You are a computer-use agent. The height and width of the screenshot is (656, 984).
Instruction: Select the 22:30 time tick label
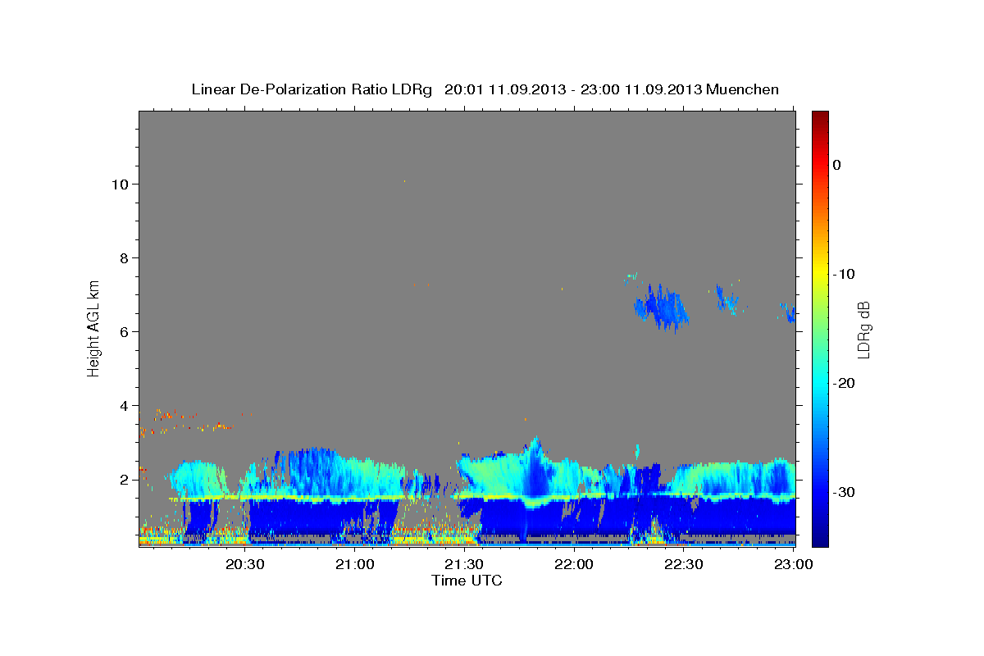click(x=683, y=564)
